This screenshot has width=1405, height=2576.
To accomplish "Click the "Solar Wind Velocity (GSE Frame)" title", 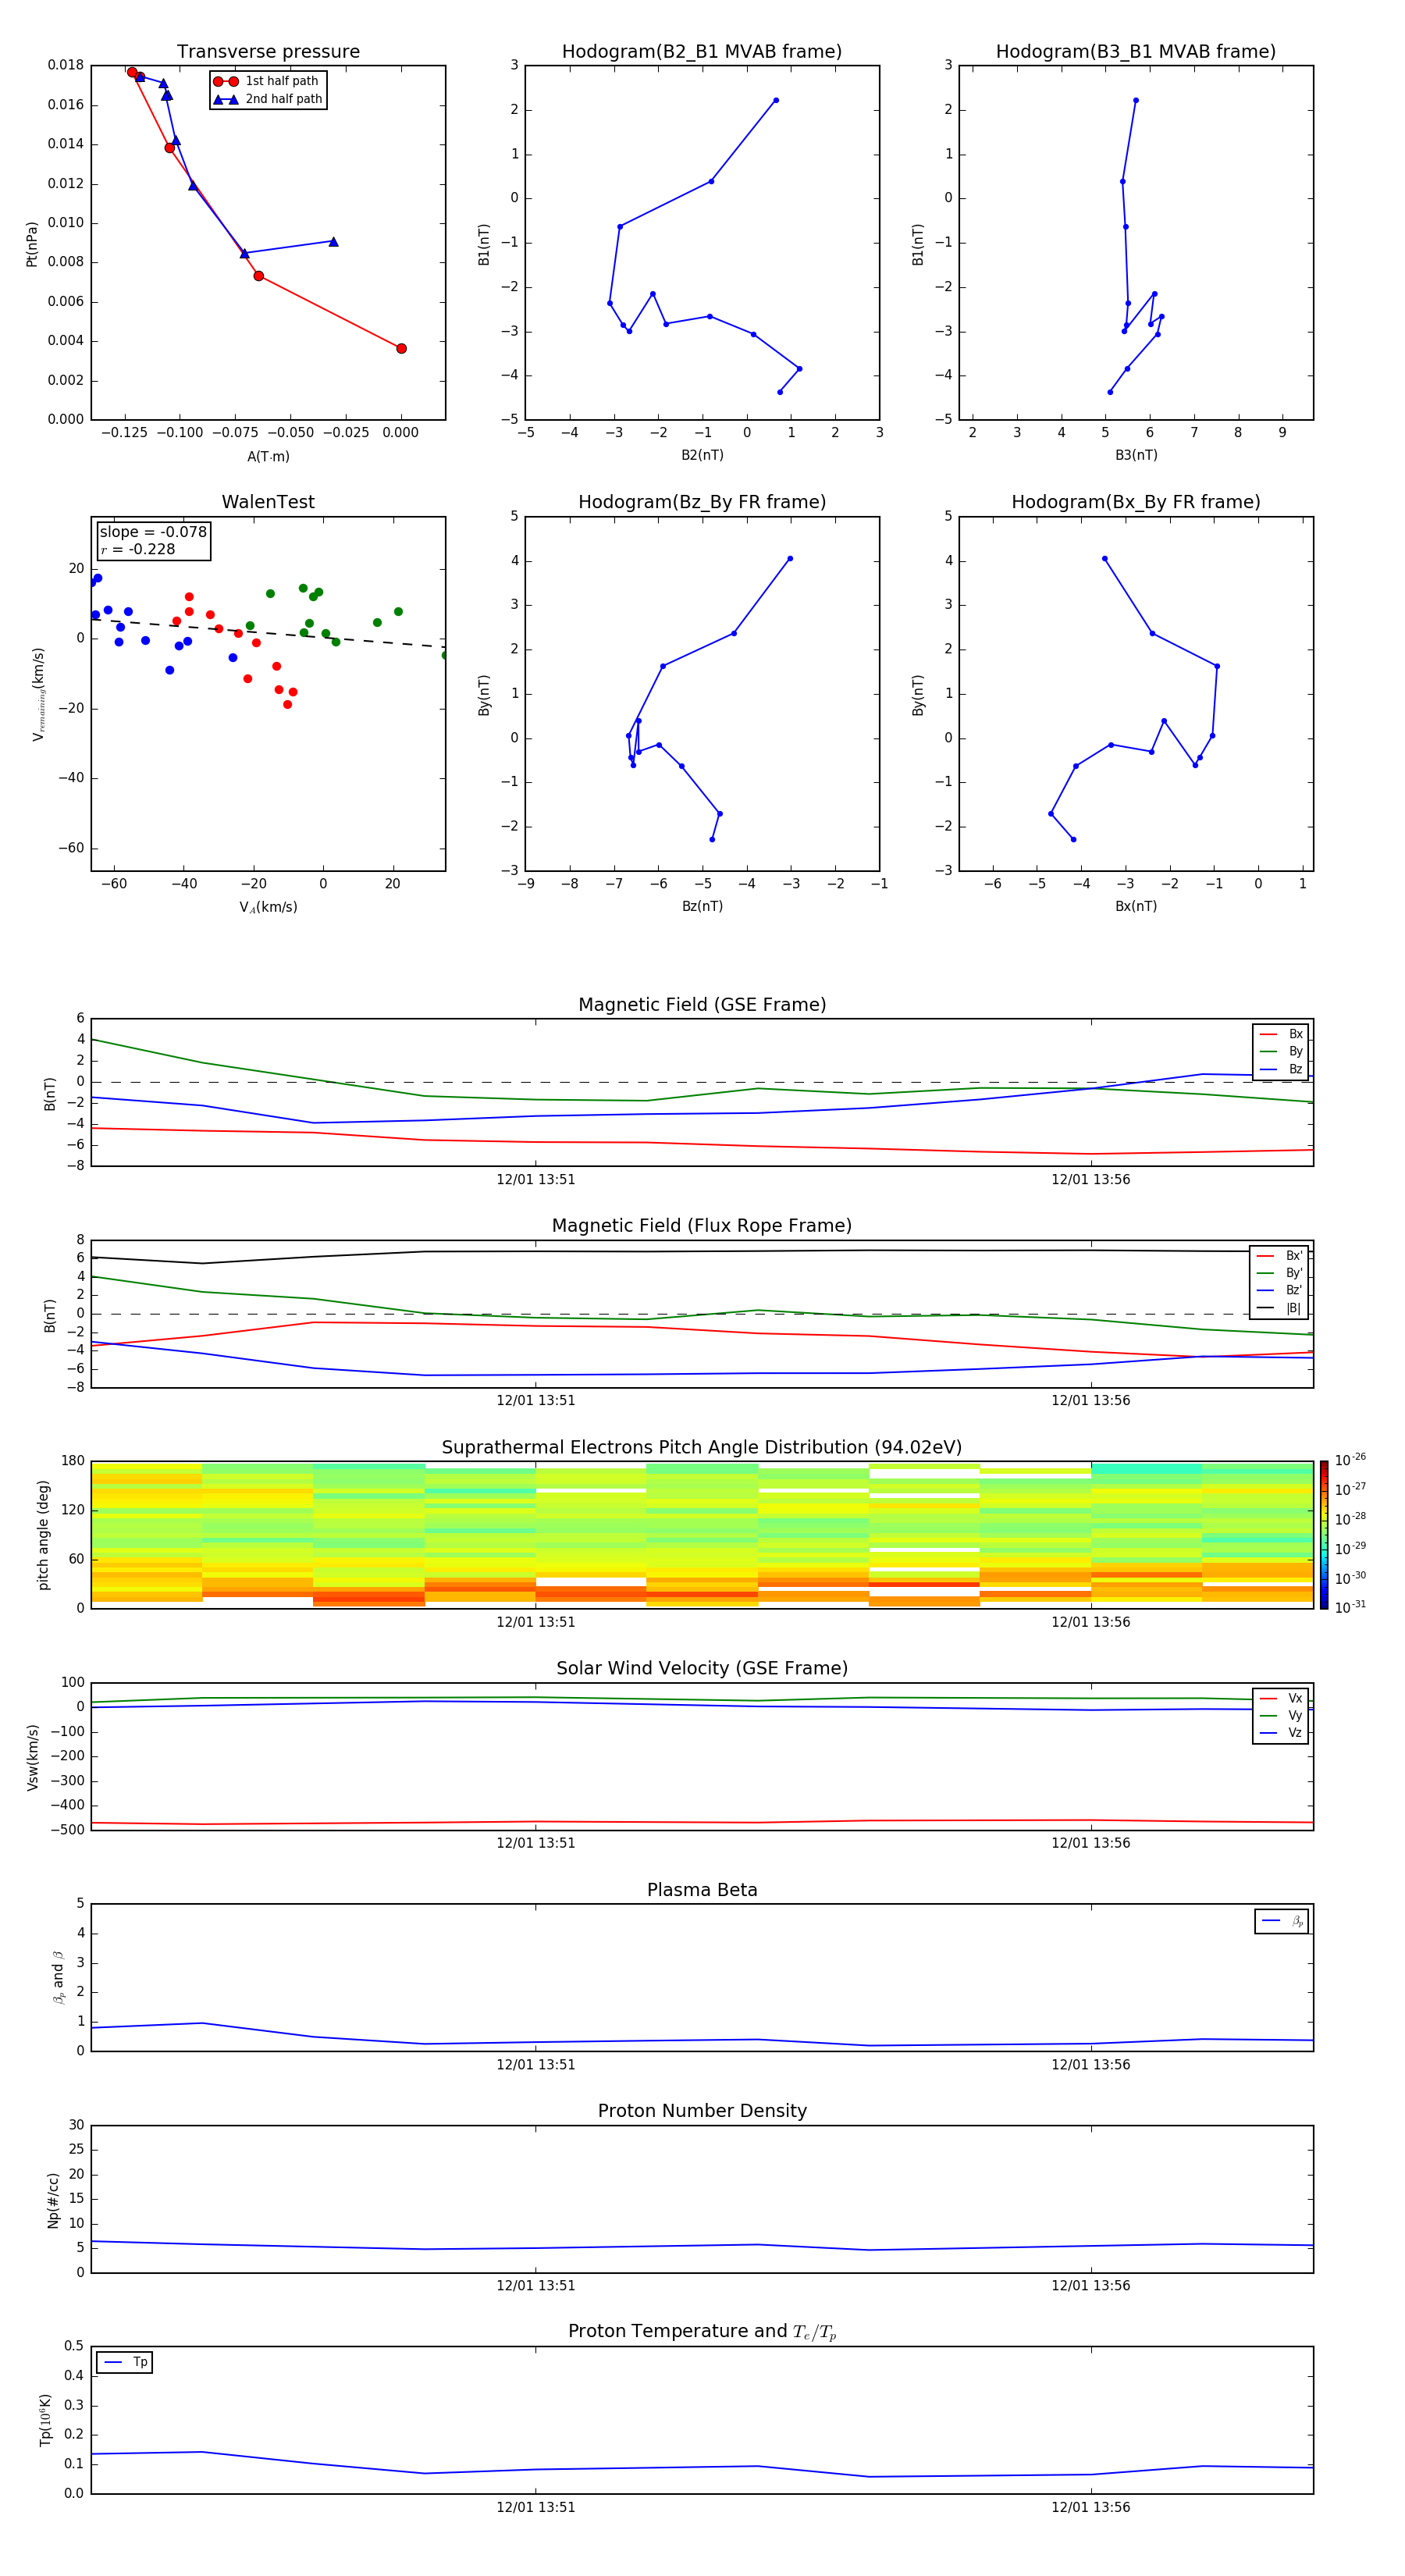I will click(x=702, y=1668).
